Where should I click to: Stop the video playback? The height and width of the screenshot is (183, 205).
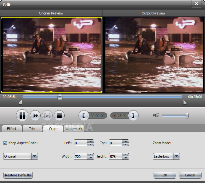coord(59,116)
